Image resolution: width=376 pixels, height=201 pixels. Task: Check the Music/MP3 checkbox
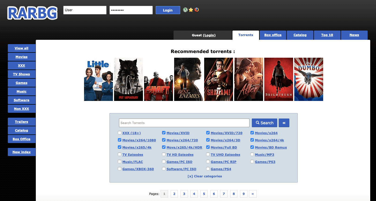point(252,155)
